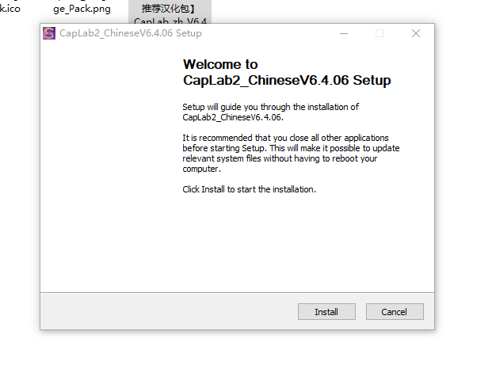Click the Welcome to CapLab2 heading
This screenshot has height=369, width=477.
[x=287, y=72]
